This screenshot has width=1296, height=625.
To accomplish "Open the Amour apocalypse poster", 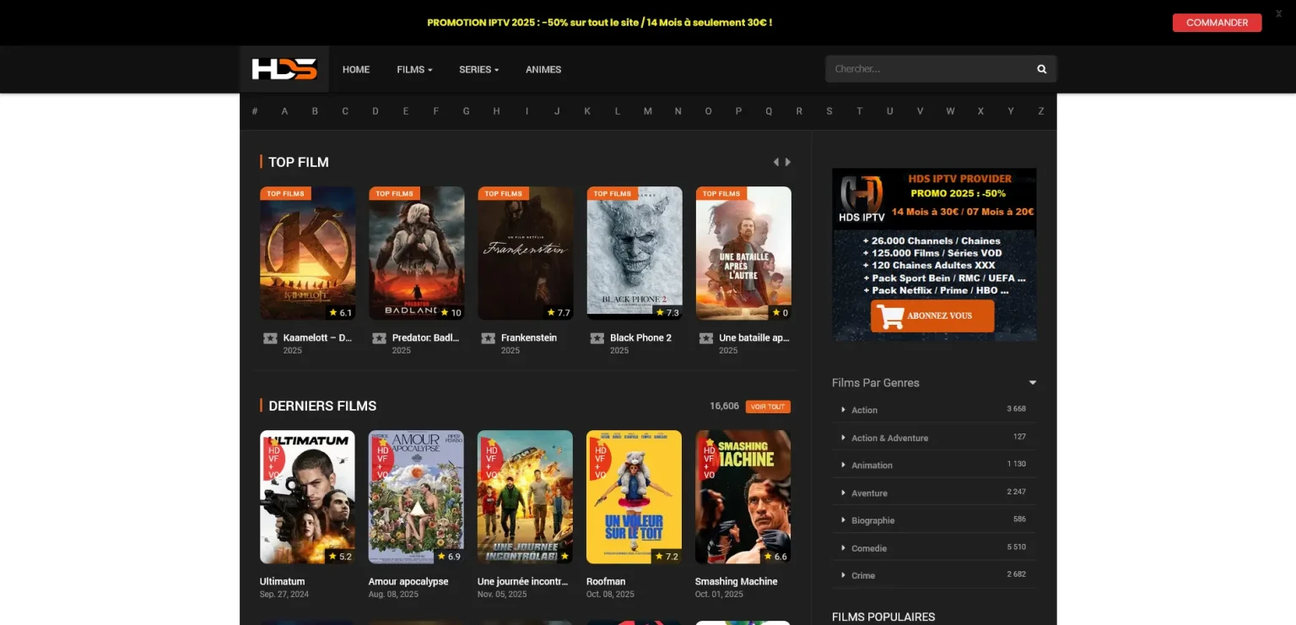I will tap(416, 497).
